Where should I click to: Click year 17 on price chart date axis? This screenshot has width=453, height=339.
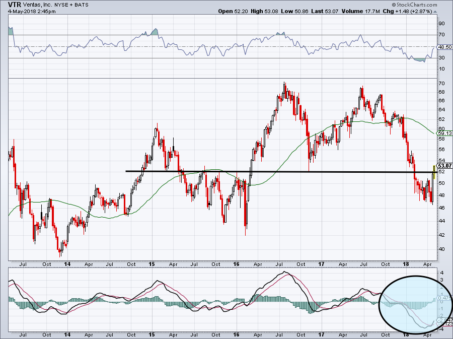(321, 264)
